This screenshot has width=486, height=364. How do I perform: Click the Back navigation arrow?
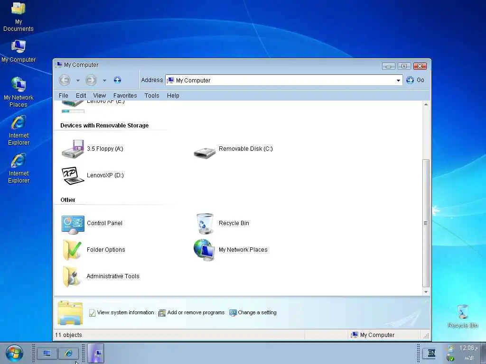(65, 80)
